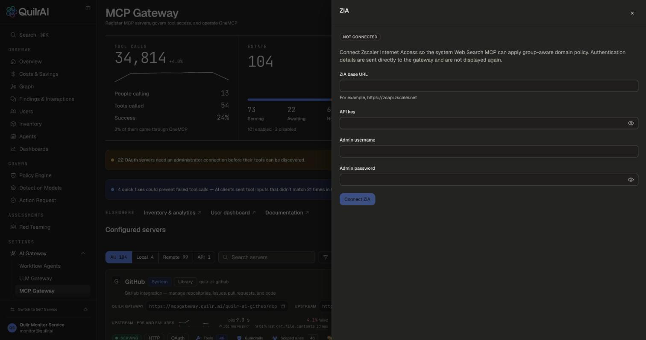Viewport: 646px width, 340px height.
Task: Focus the Admin username field
Action: click(x=489, y=151)
